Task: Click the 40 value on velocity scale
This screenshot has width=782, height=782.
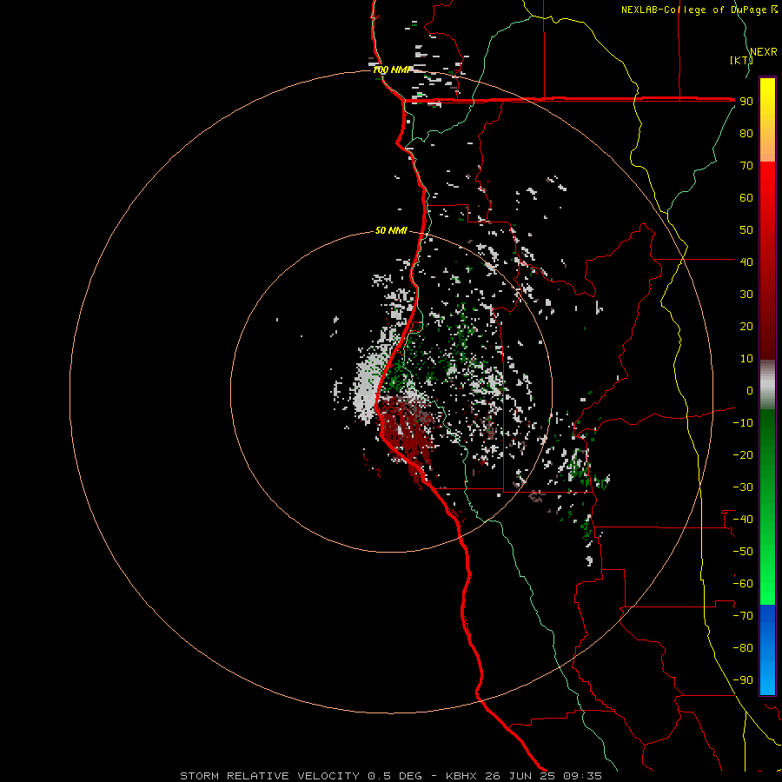Action: pyautogui.click(x=746, y=262)
